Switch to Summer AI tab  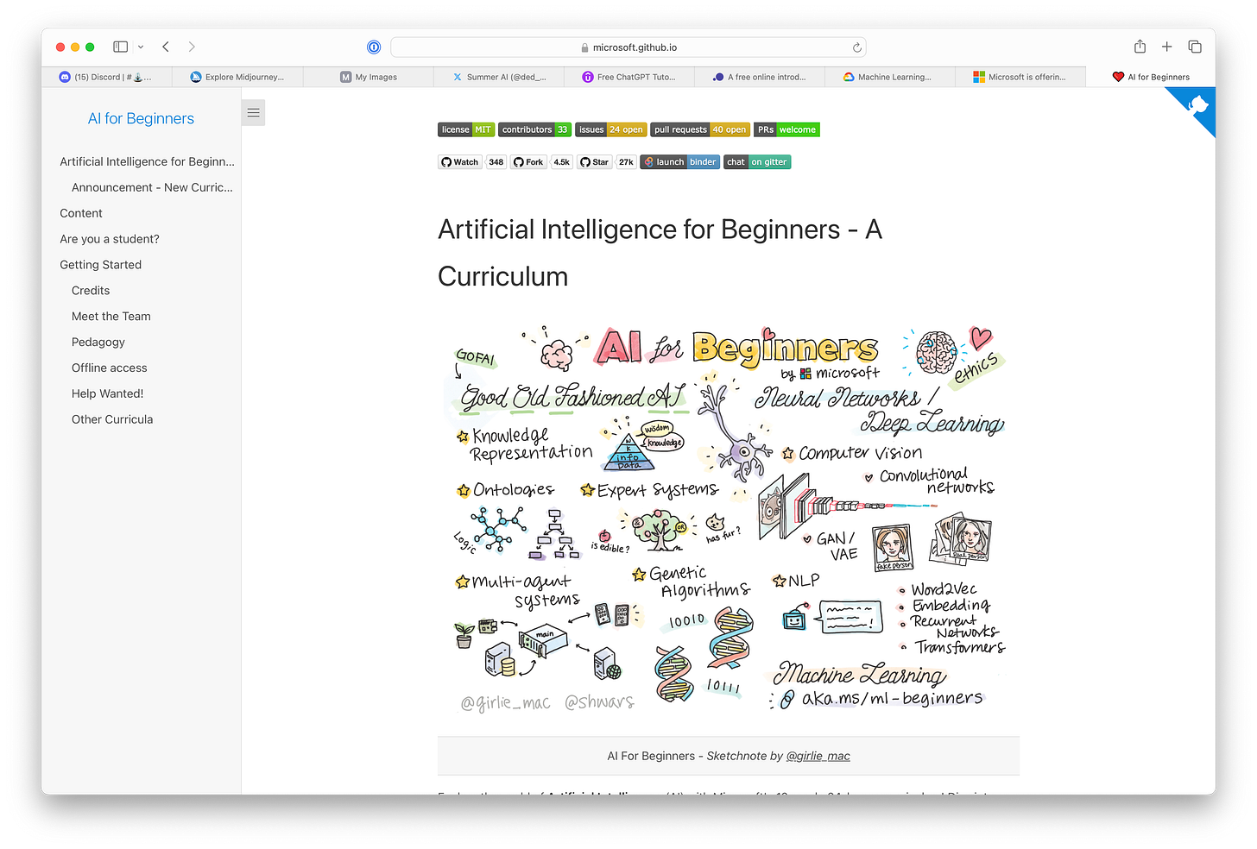click(499, 77)
